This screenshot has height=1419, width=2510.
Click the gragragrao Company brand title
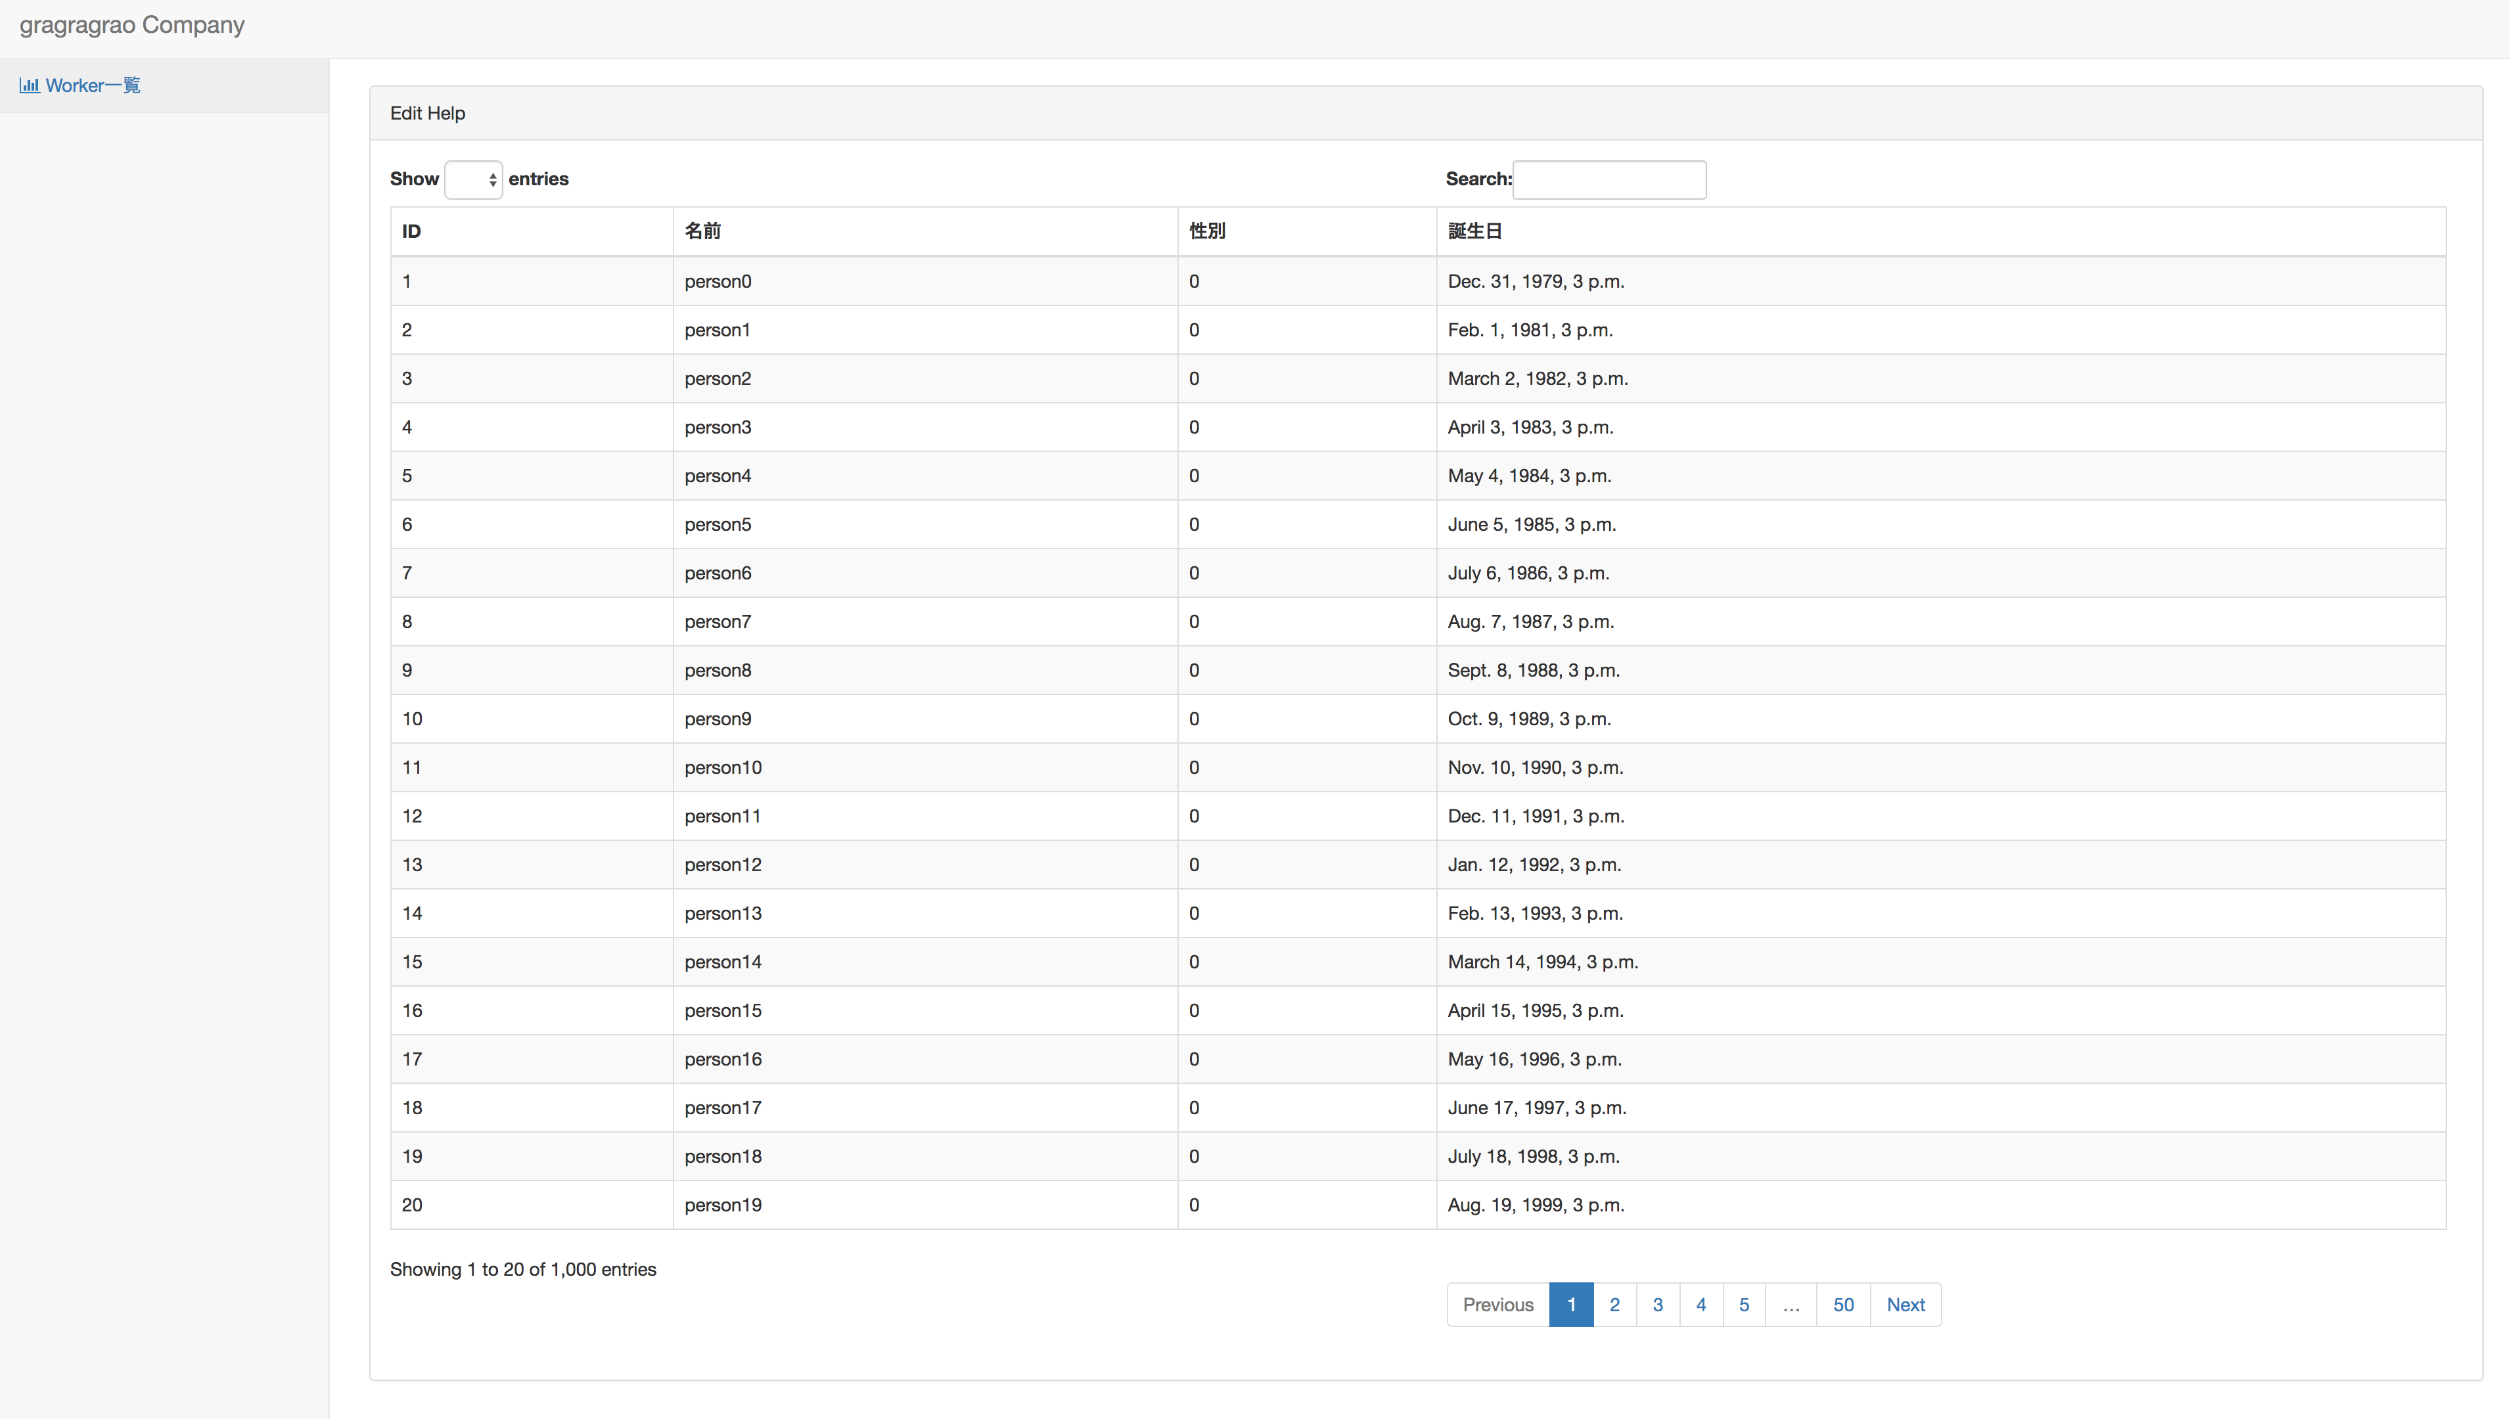tap(131, 24)
